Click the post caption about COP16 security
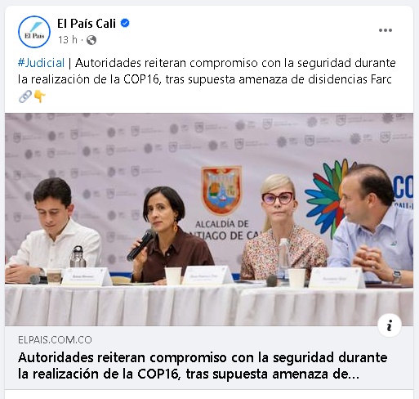Image resolution: width=419 pixels, height=399 pixels. (x=207, y=71)
